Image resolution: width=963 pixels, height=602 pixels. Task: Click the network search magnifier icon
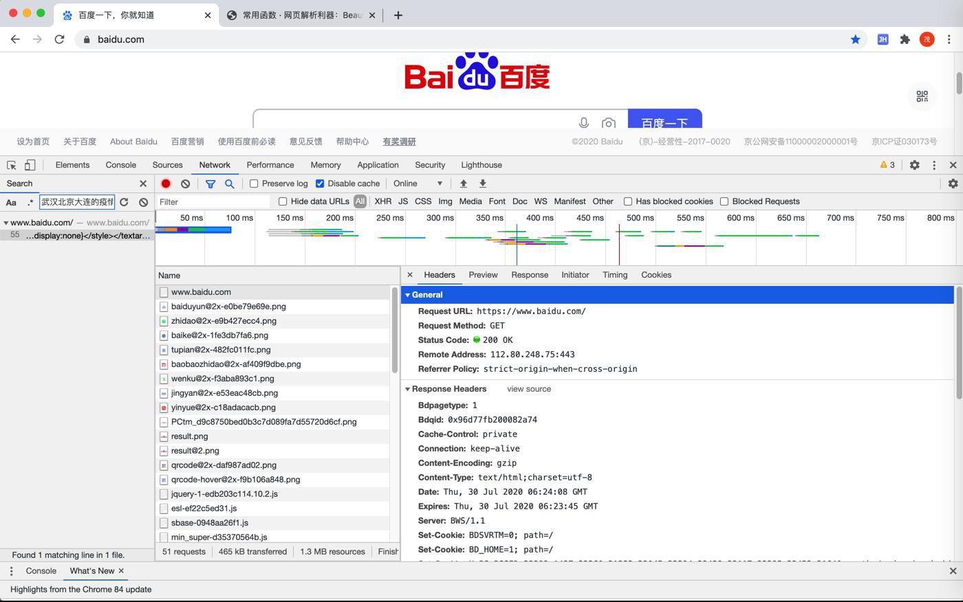tap(230, 183)
